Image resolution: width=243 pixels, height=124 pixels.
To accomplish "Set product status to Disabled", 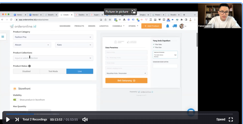I will point(26,71).
